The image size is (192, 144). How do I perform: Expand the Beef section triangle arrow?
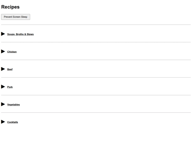[3, 69]
